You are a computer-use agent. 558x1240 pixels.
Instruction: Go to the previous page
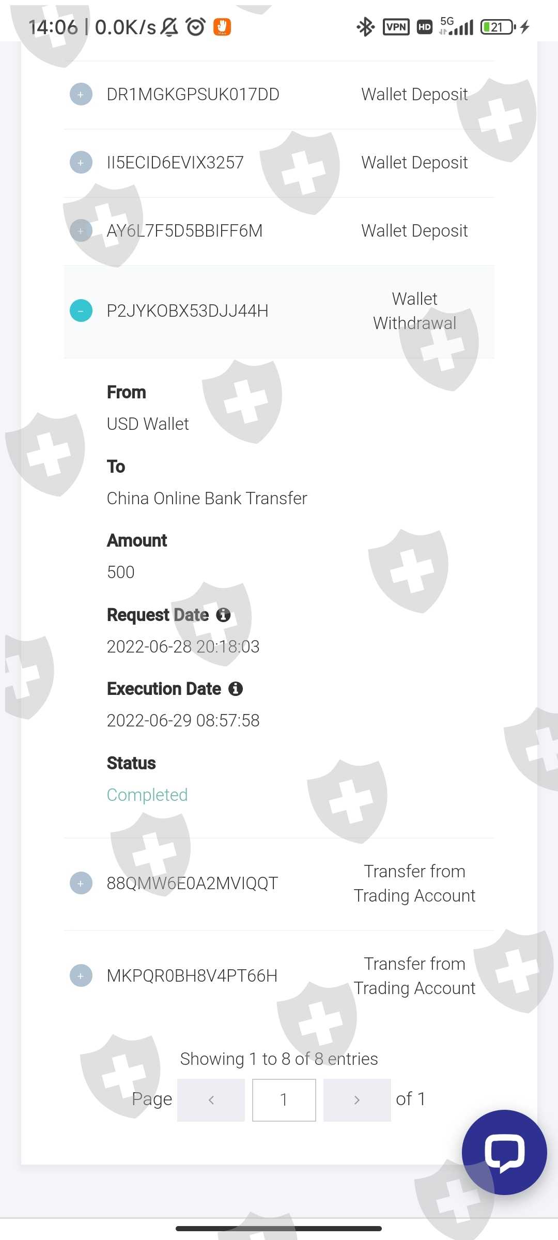(x=211, y=1100)
